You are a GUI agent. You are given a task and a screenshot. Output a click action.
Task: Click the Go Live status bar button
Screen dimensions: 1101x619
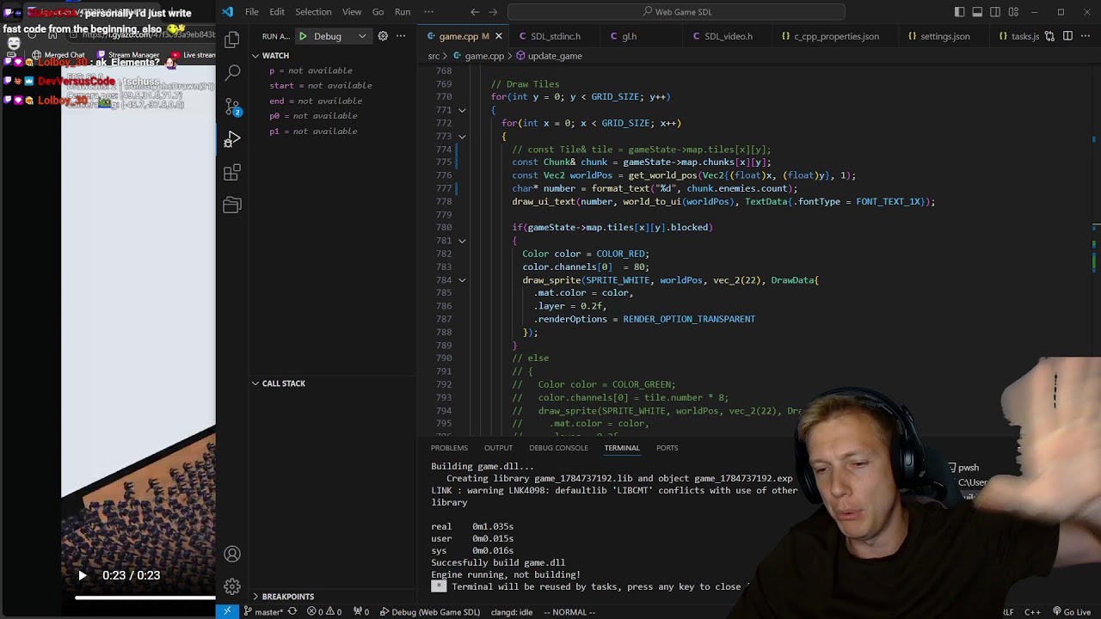point(1071,612)
